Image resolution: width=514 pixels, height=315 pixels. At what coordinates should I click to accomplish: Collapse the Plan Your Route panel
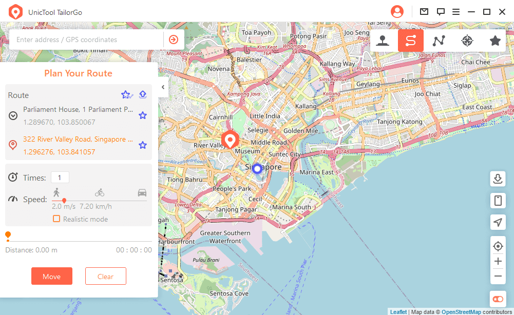pyautogui.click(x=163, y=87)
